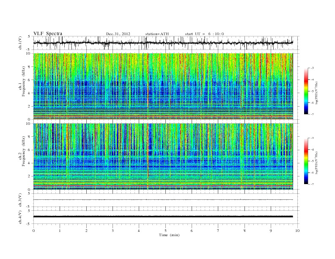Click the "3" minute time-axis tick label
This screenshot has height=259, width=335.
coord(113,231)
